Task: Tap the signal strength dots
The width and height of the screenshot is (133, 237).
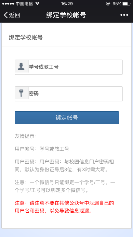Action: 8,4
